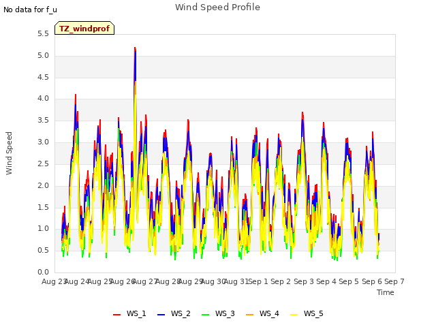Click the 0.0 y-axis tick label

(43, 272)
